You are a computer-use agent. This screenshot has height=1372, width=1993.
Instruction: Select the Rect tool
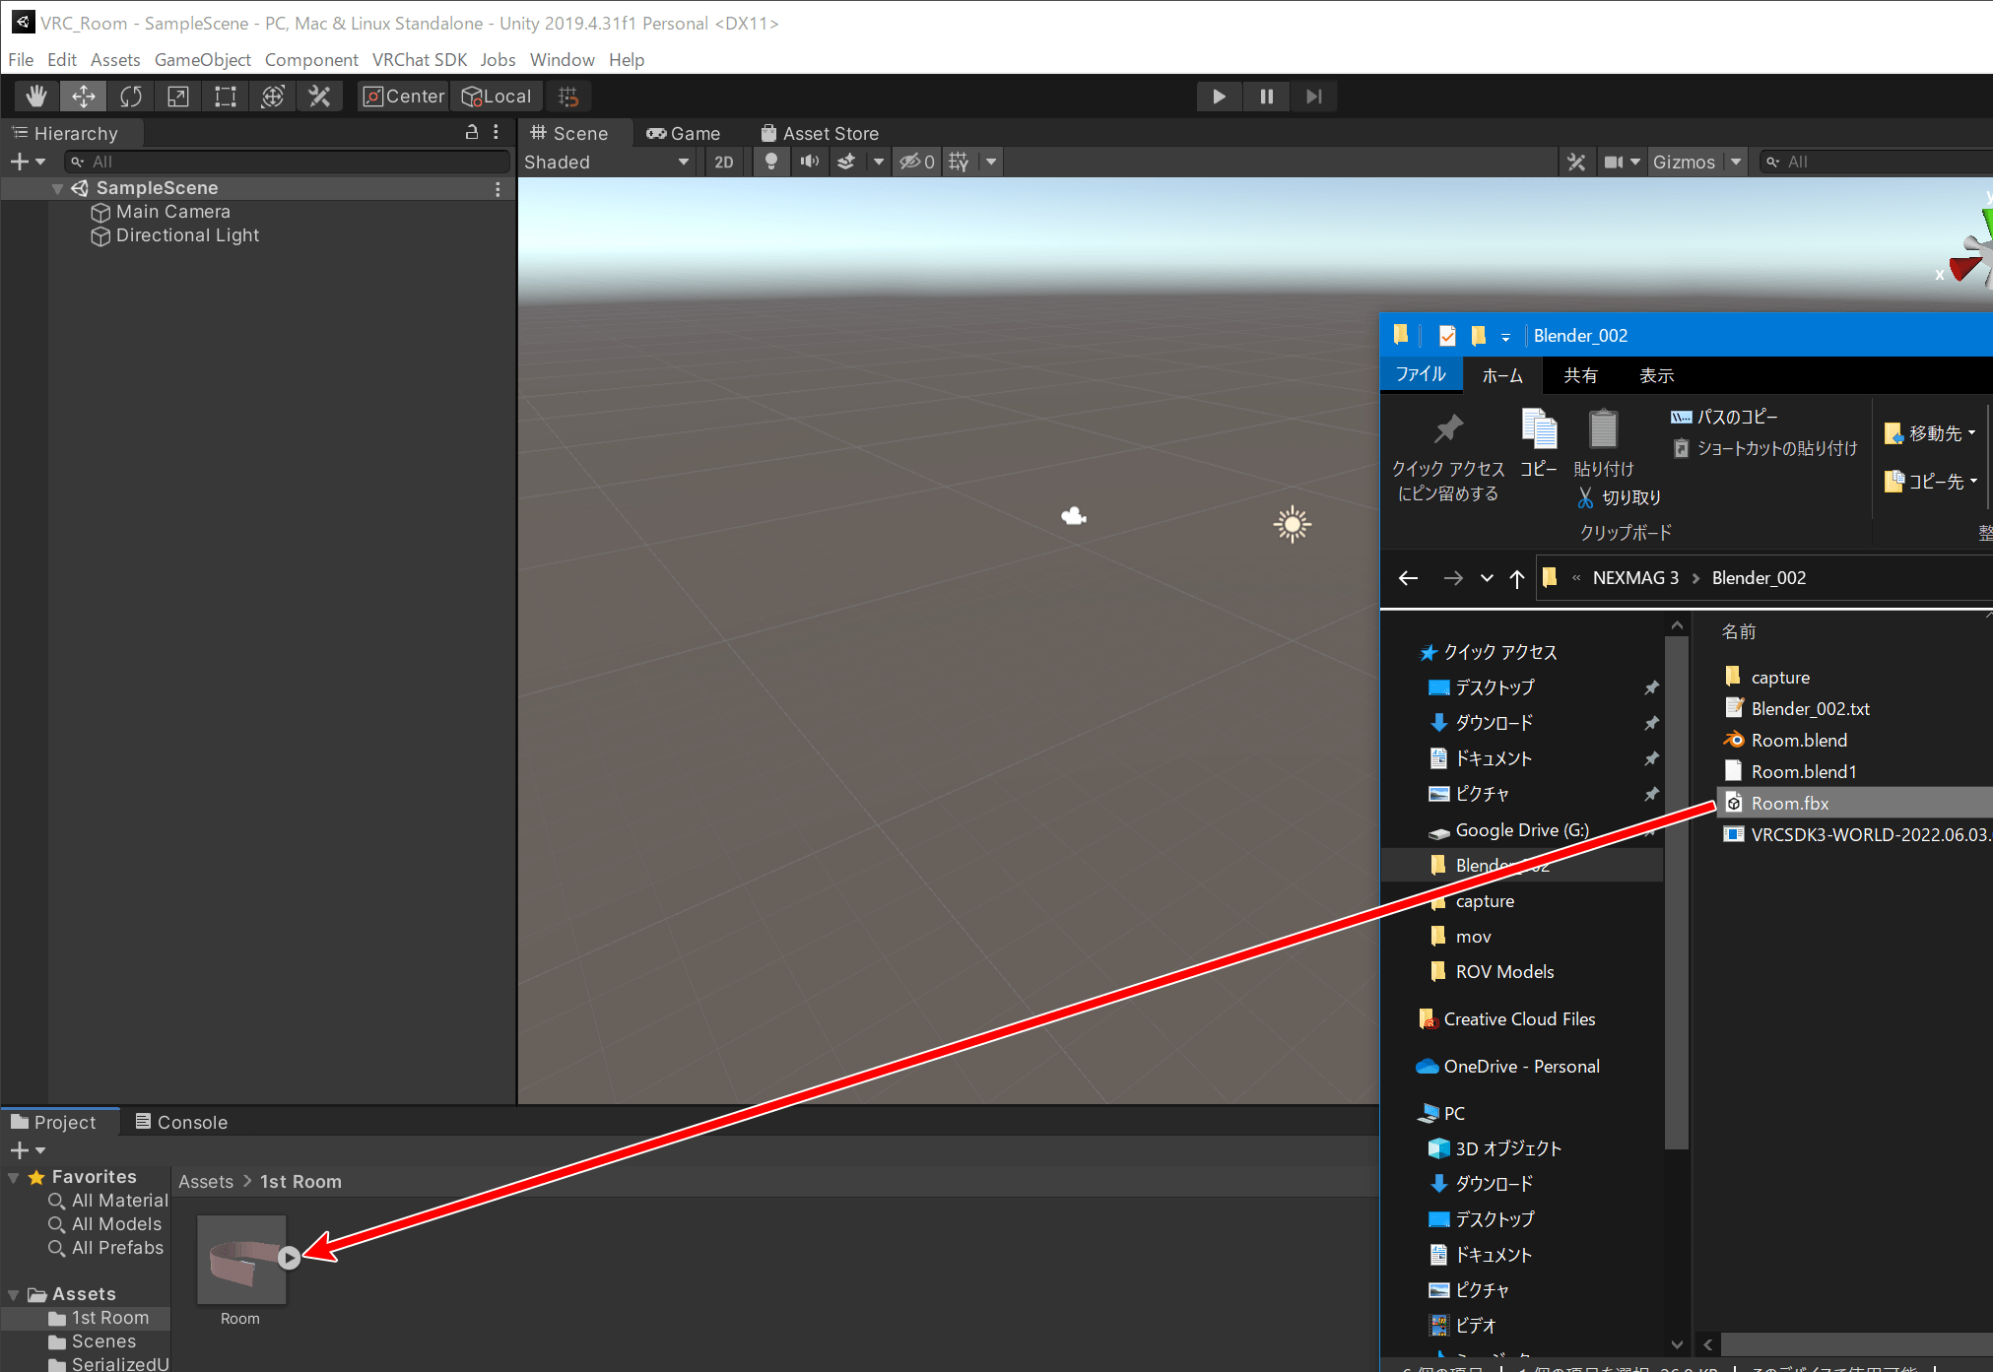tap(226, 97)
